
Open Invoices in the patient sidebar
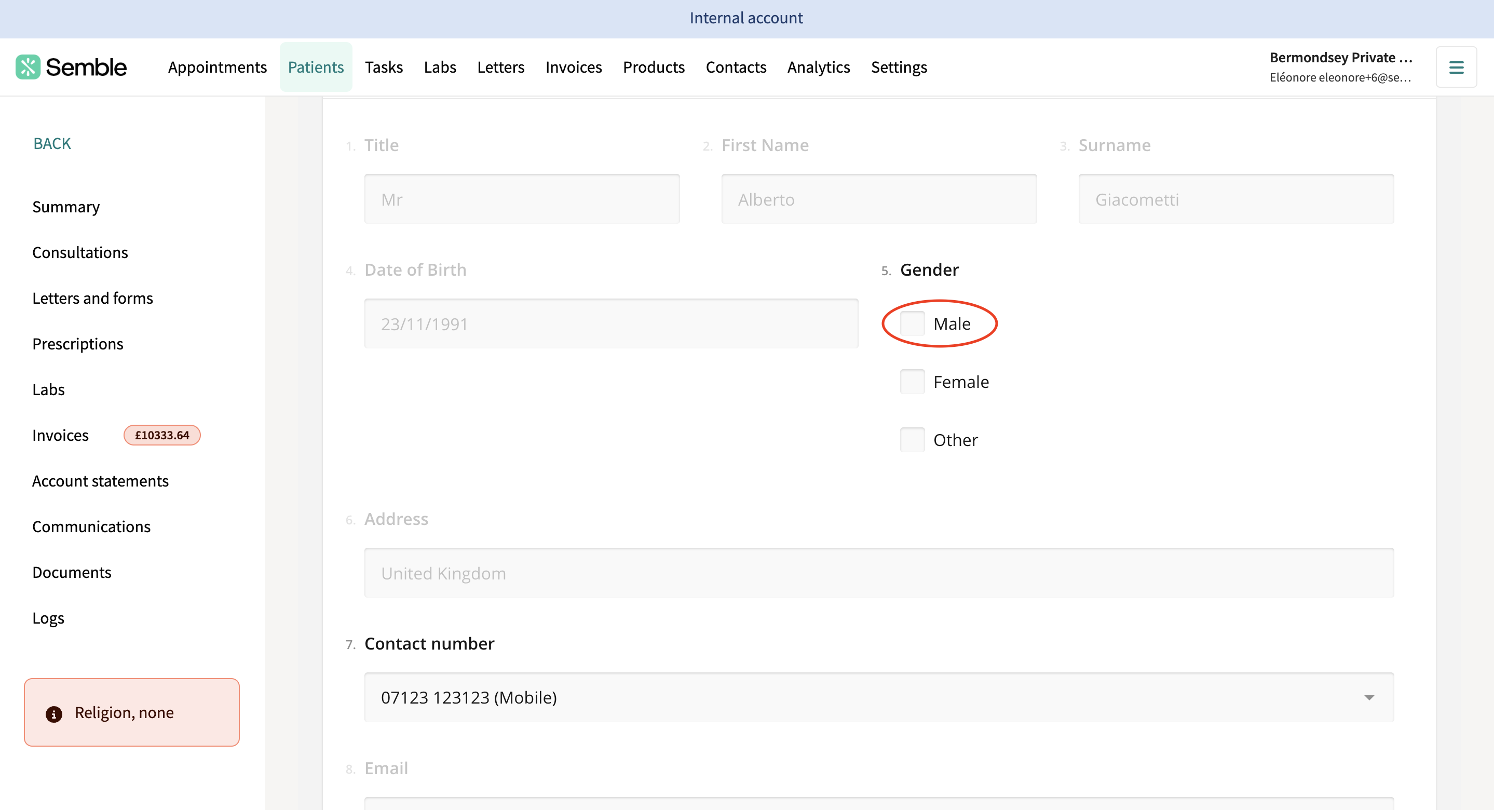[60, 435]
